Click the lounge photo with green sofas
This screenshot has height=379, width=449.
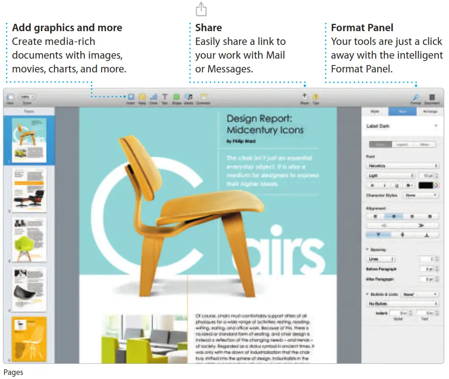[145, 339]
